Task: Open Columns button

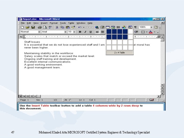Action: 118,27
